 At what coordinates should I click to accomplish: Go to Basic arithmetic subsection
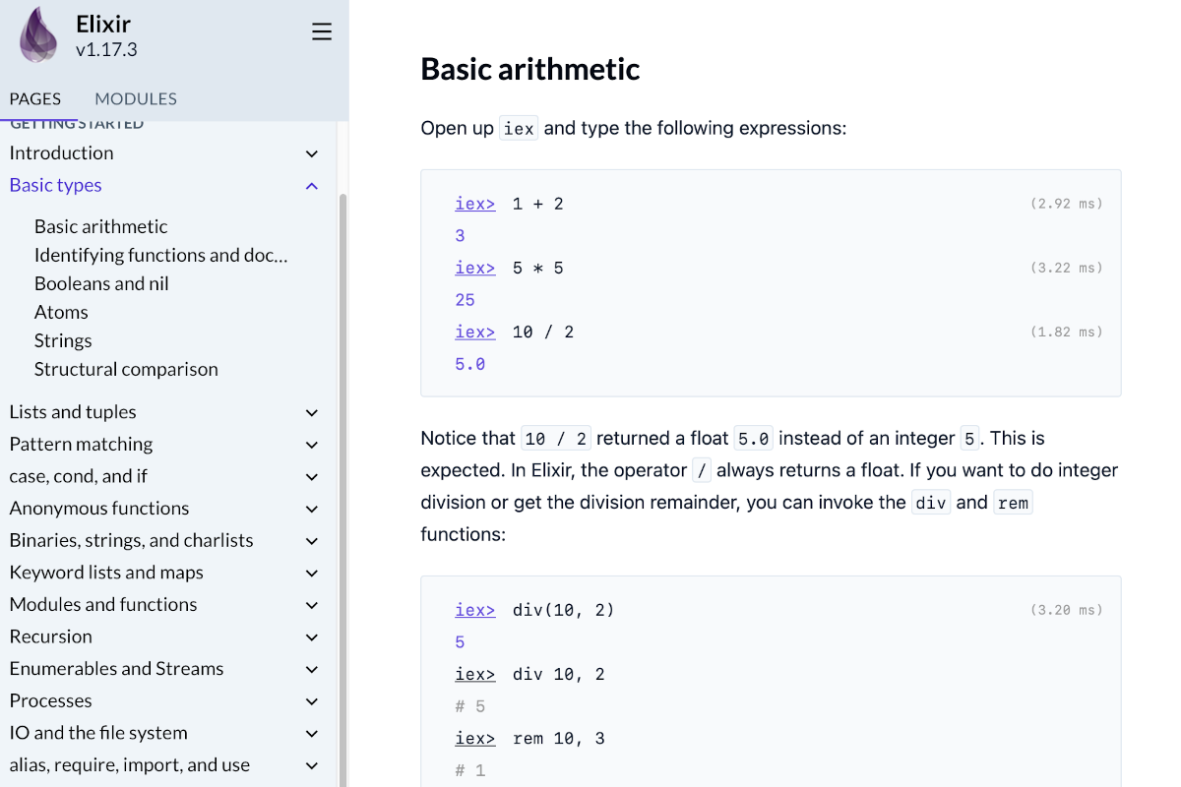pos(100,226)
